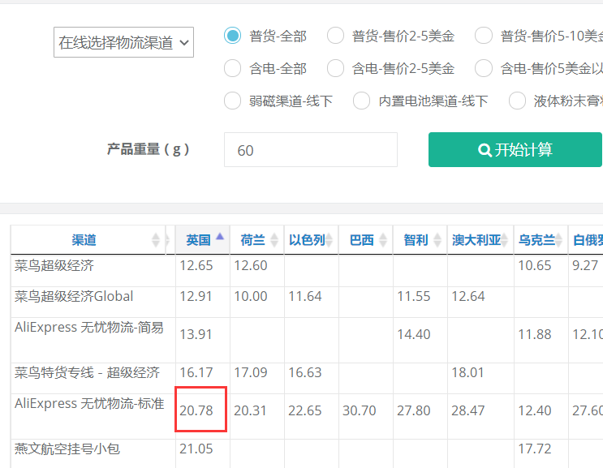
Task: Select 普货-售价2-5美金 radio option
Action: [335, 36]
